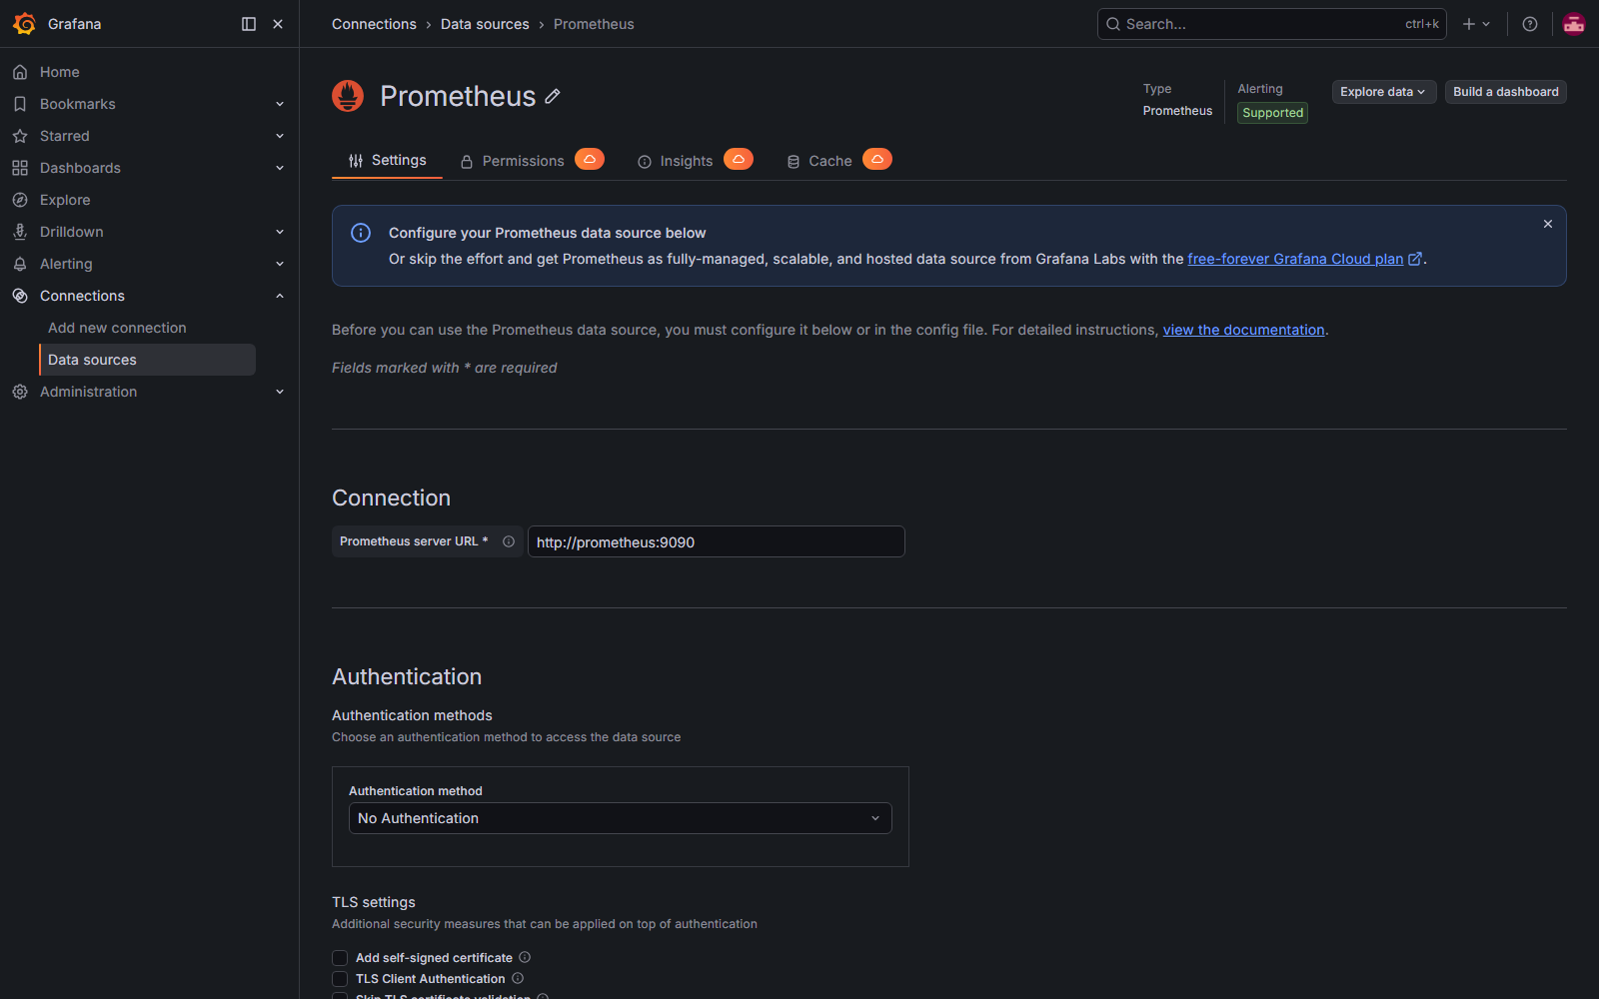The image size is (1599, 999).
Task: Click the Data sources breadcrumb
Action: click(485, 24)
